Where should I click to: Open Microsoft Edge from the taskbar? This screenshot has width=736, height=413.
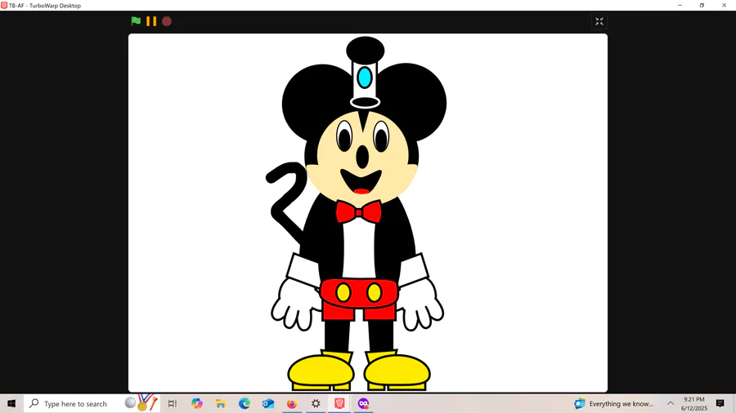tap(244, 403)
